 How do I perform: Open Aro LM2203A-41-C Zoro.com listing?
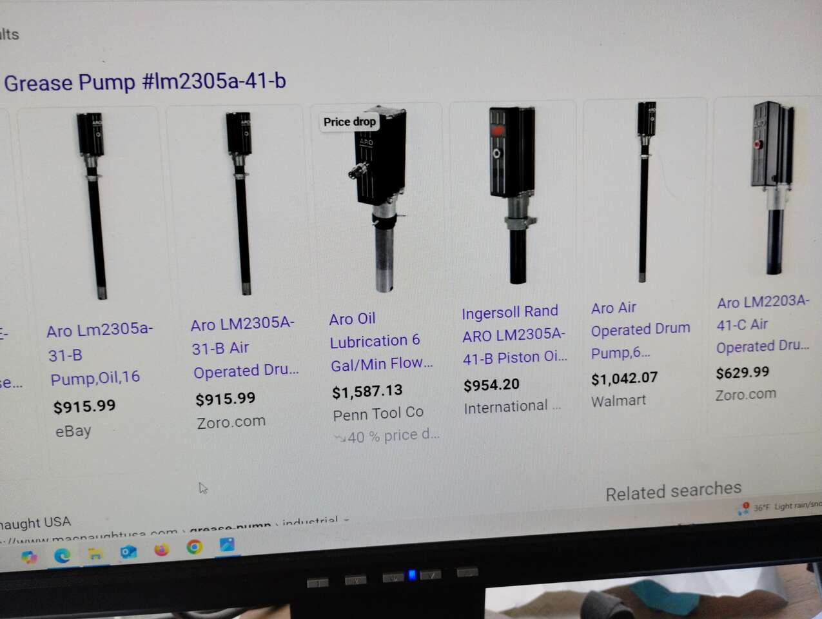[763, 324]
